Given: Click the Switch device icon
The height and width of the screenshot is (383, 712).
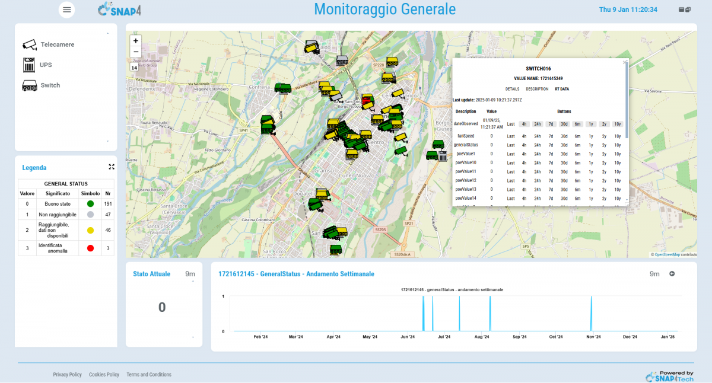Looking at the screenshot, I should point(29,85).
